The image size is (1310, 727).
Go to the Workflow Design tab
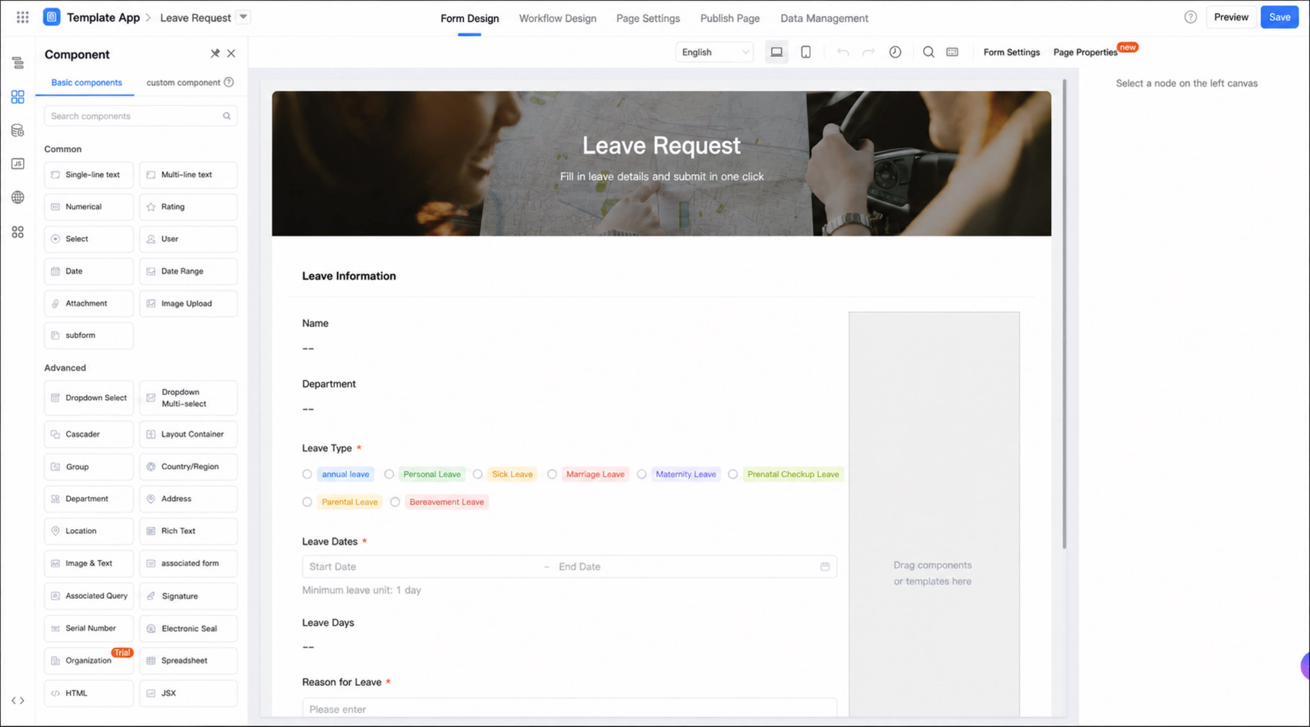pos(557,18)
